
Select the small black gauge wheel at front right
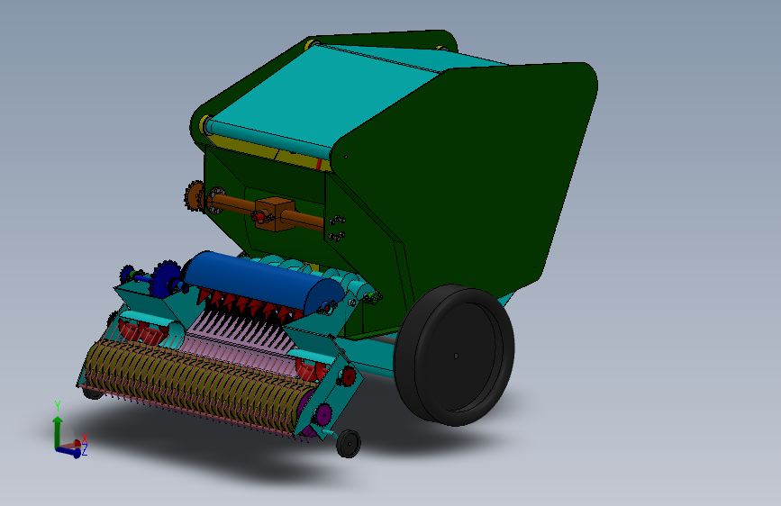pyautogui.click(x=349, y=444)
